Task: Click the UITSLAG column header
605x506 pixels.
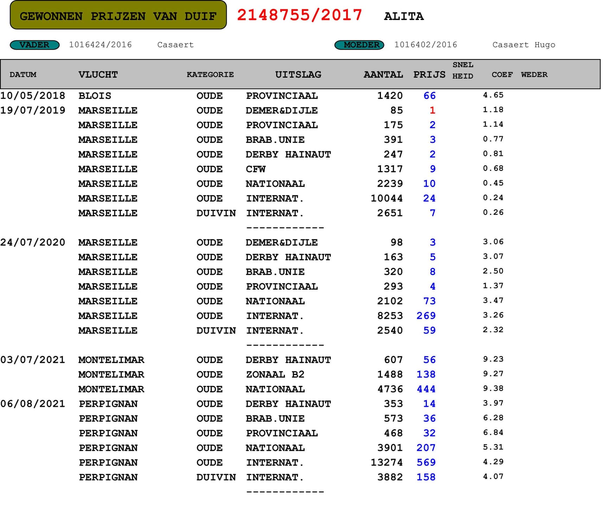Action: (298, 74)
